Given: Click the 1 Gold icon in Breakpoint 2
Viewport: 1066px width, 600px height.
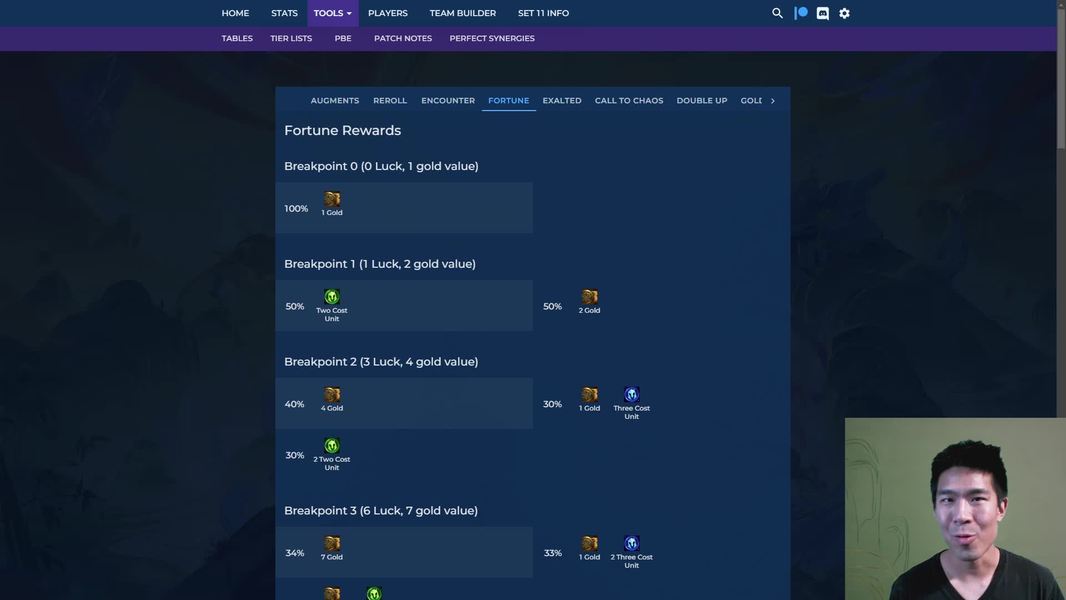Looking at the screenshot, I should (x=590, y=394).
